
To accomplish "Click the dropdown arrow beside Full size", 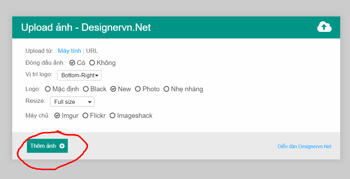I will click(x=90, y=102).
